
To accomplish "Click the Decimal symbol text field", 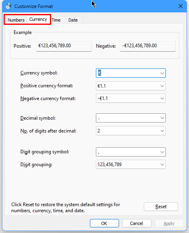I will click(x=127, y=118).
